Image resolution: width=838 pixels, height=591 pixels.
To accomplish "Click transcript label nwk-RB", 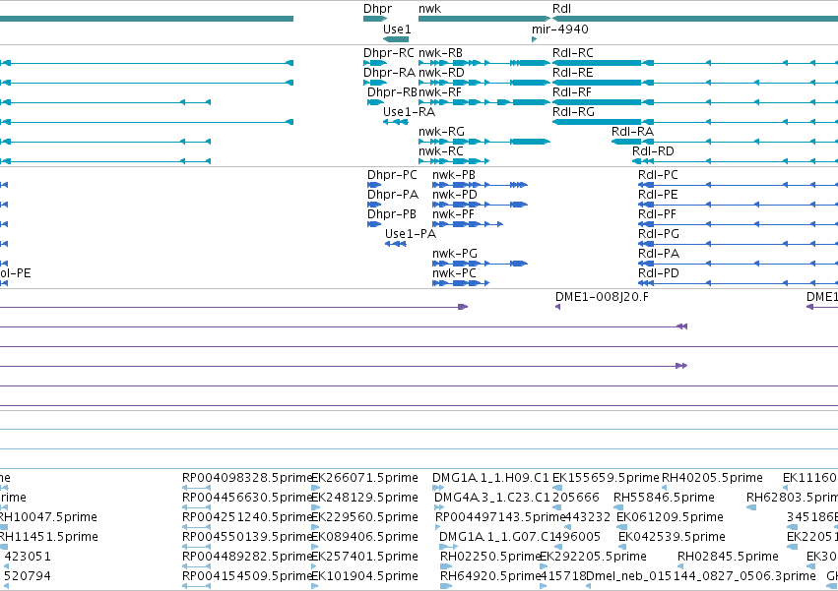I will coord(440,53).
